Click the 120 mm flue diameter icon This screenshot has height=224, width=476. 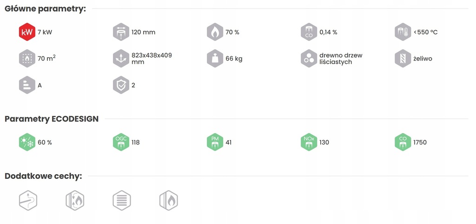pyautogui.click(x=121, y=32)
